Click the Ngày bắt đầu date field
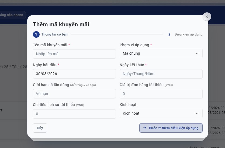225x148 pixels. tap(74, 74)
